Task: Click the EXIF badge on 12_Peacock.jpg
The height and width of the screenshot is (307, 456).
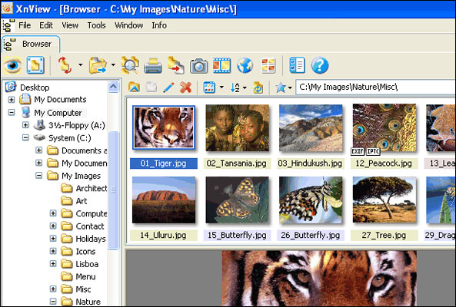Action: [358, 151]
